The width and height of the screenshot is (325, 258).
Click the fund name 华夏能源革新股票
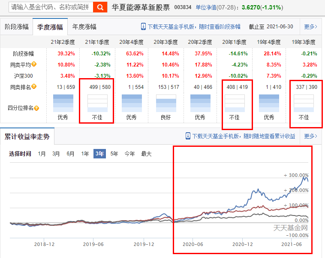(141, 7)
